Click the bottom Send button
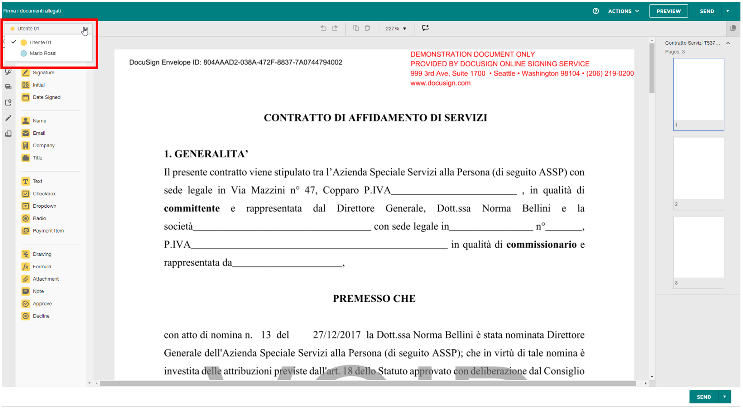The height and width of the screenshot is (409, 743). point(704,397)
